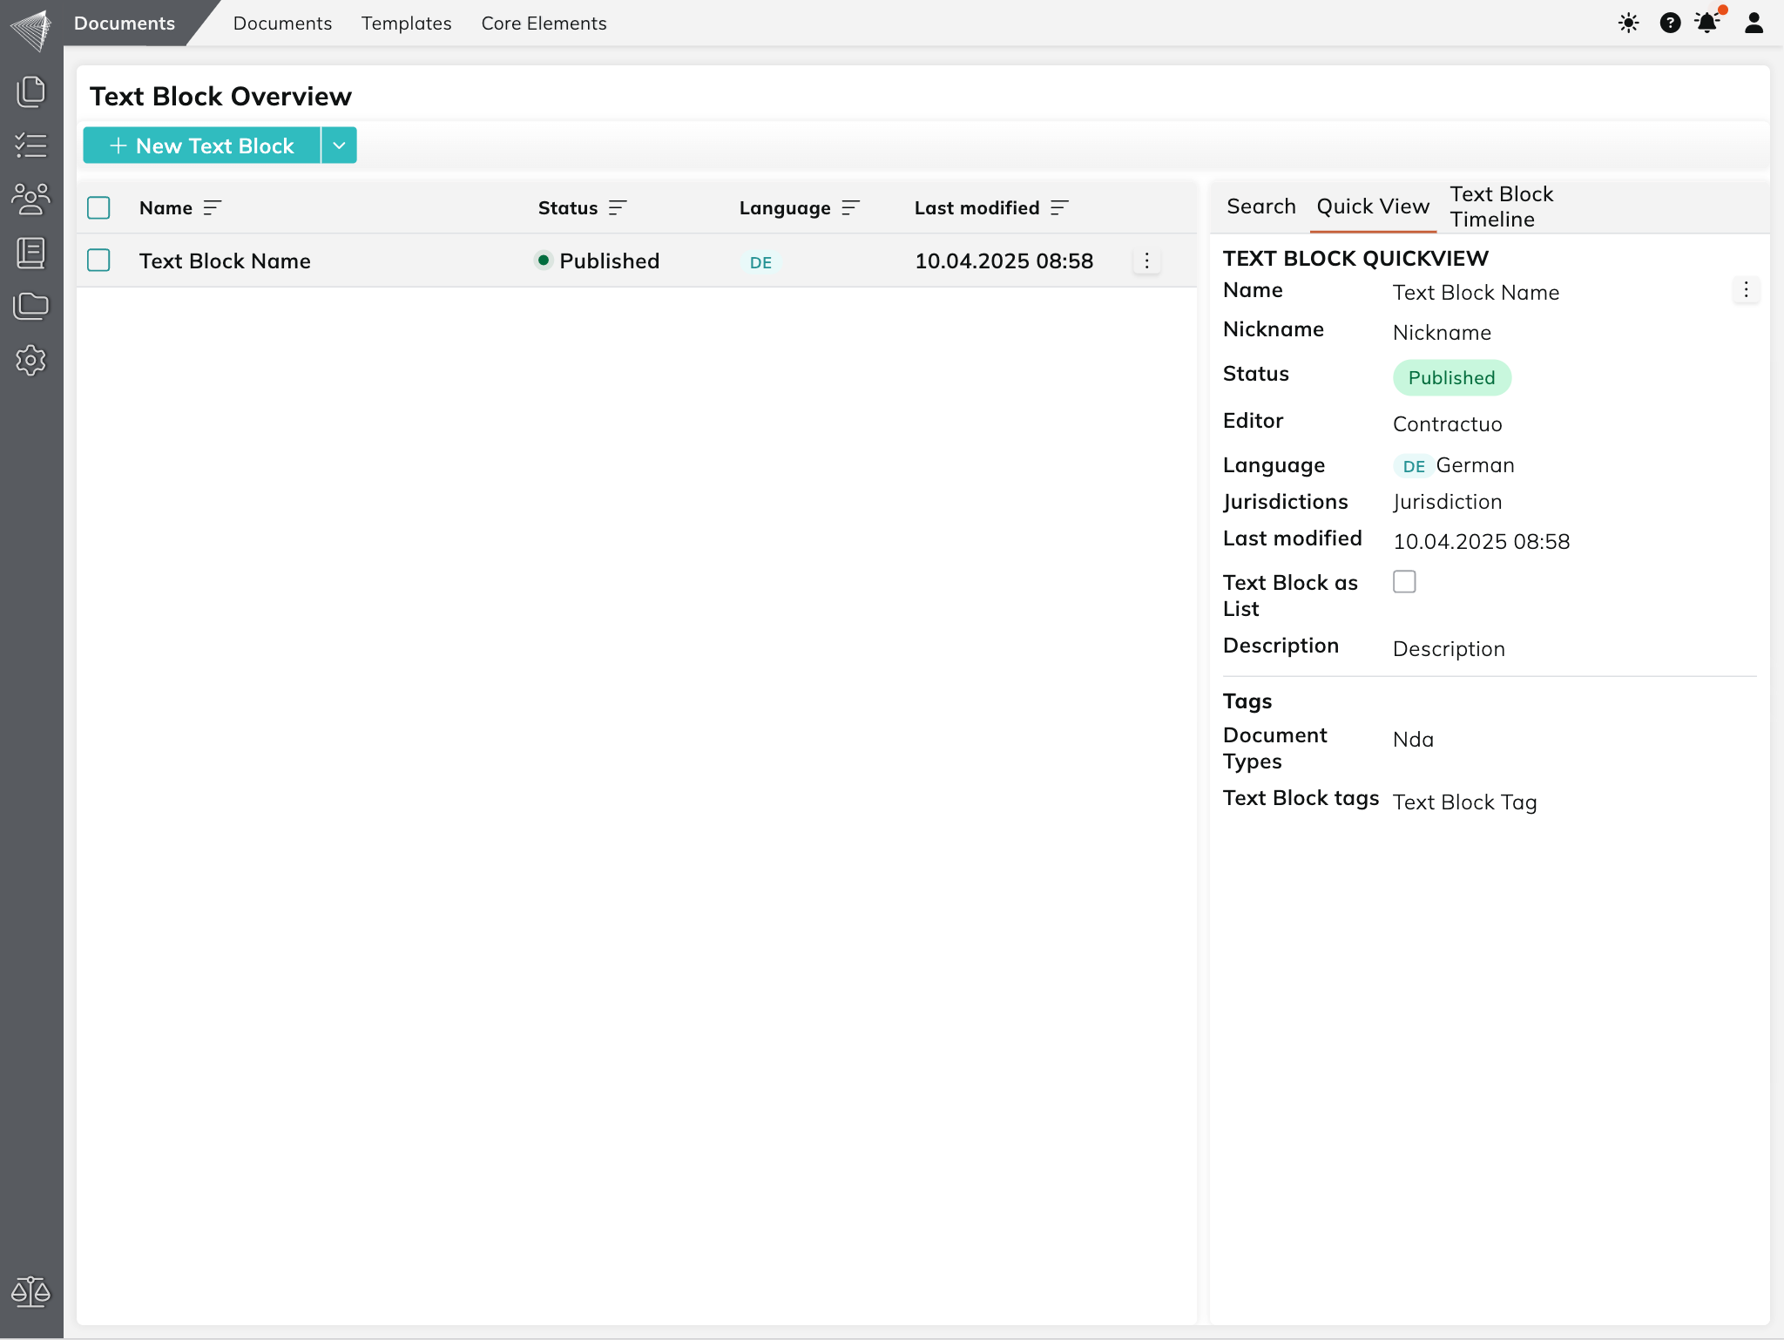Open the help question mark icon
The width and height of the screenshot is (1784, 1340).
(1670, 24)
